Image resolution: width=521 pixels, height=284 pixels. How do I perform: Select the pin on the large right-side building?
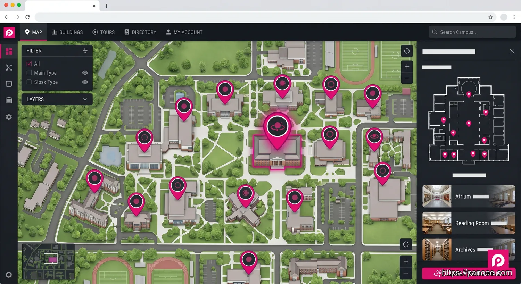383,173
